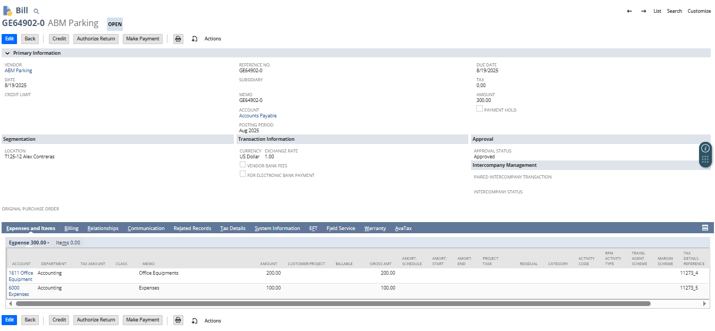Switch to the Related Records tab

192,228
